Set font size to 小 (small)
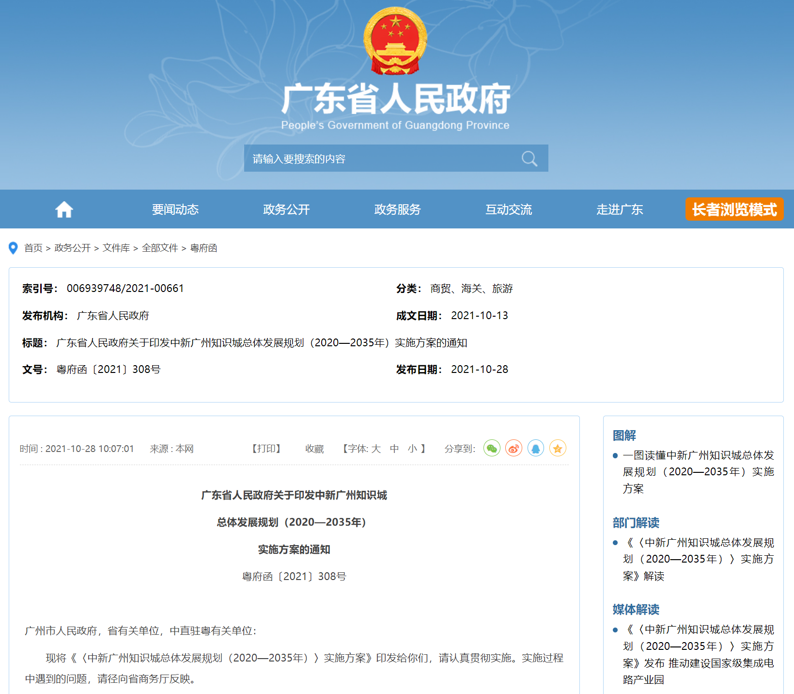The width and height of the screenshot is (794, 694). pyautogui.click(x=412, y=449)
